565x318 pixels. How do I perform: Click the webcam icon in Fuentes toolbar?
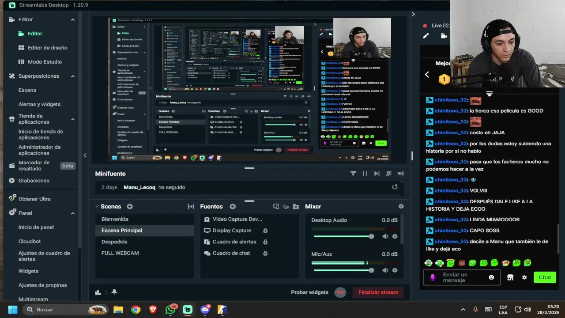(286, 206)
